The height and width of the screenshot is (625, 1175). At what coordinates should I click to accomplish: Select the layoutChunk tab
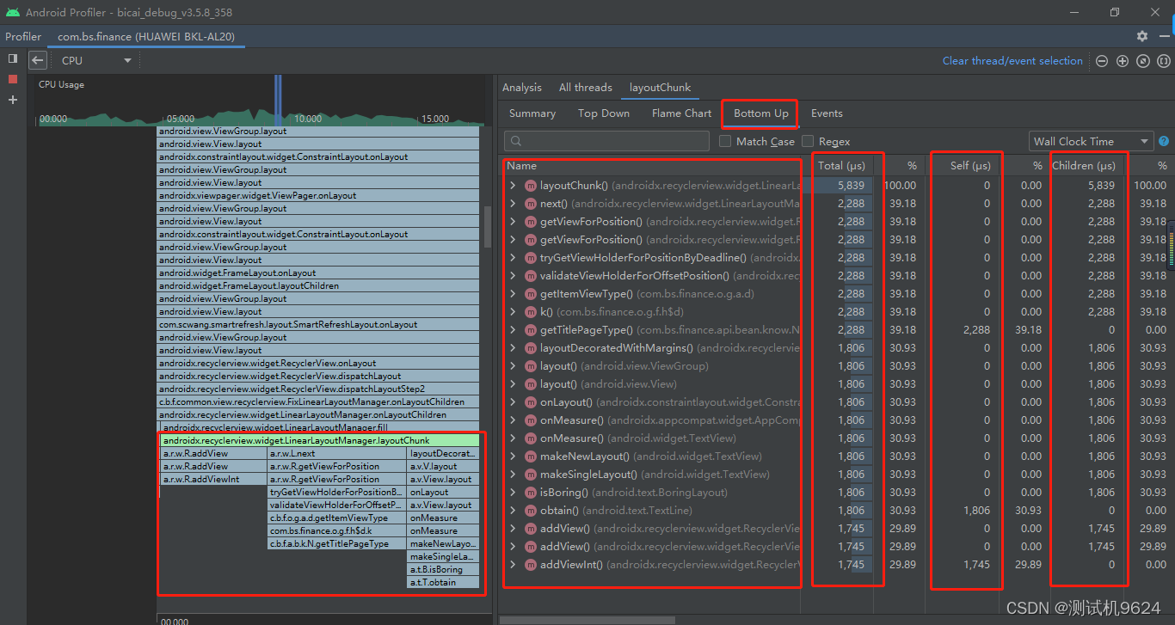point(661,88)
